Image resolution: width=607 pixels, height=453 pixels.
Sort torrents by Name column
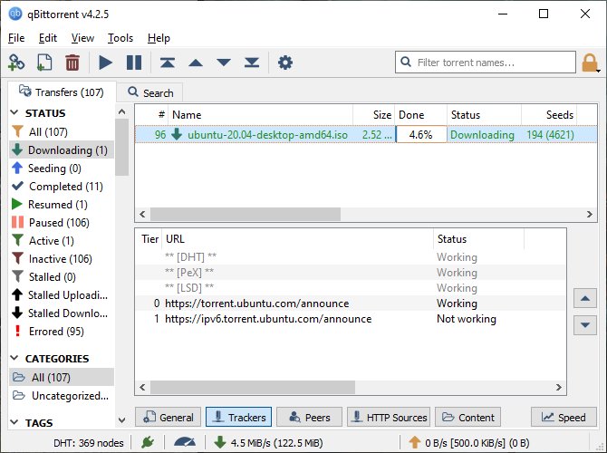click(261, 114)
